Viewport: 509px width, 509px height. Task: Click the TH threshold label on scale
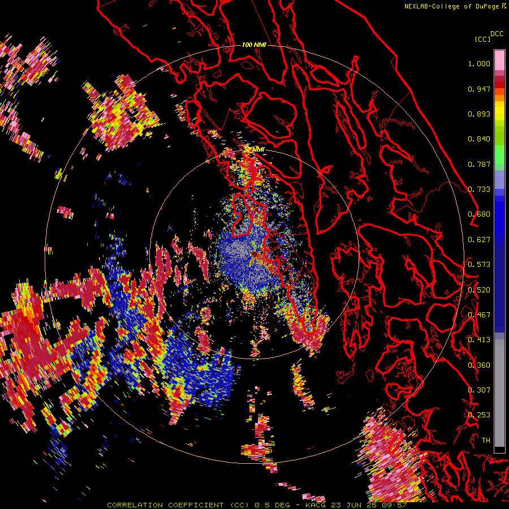(486, 441)
